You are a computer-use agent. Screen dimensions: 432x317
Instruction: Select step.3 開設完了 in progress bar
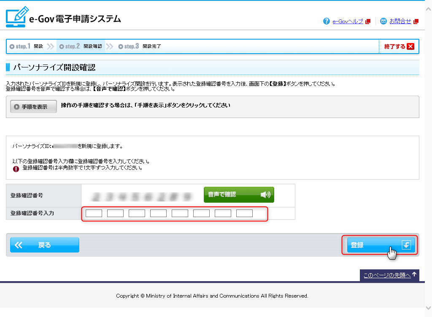tap(140, 46)
